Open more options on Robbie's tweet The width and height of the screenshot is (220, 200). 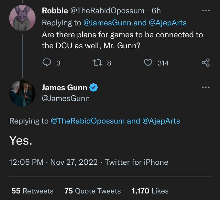(205, 11)
